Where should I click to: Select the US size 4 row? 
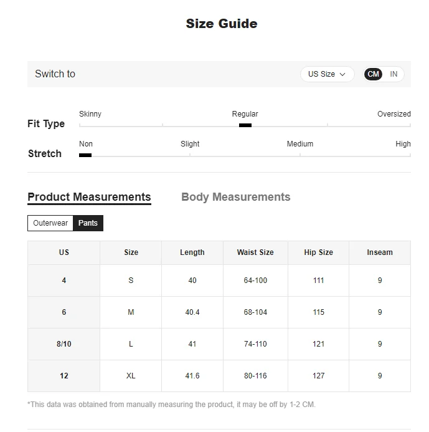(219, 281)
